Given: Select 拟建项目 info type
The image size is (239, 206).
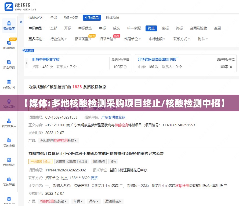Looking at the screenshot, I should (113, 17).
